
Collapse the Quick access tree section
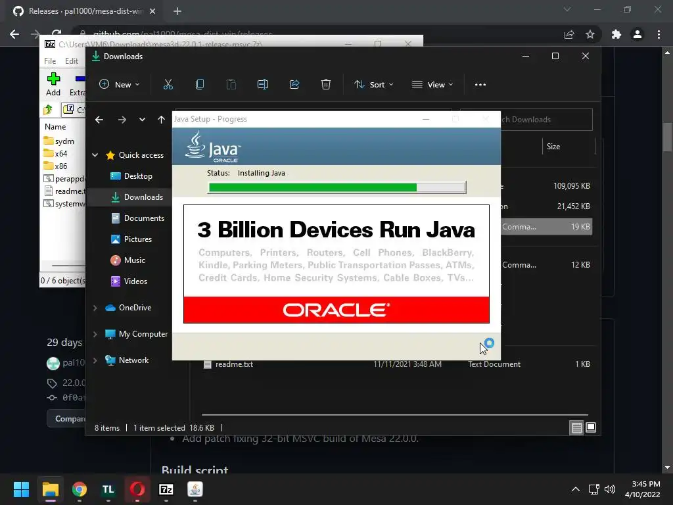95,155
